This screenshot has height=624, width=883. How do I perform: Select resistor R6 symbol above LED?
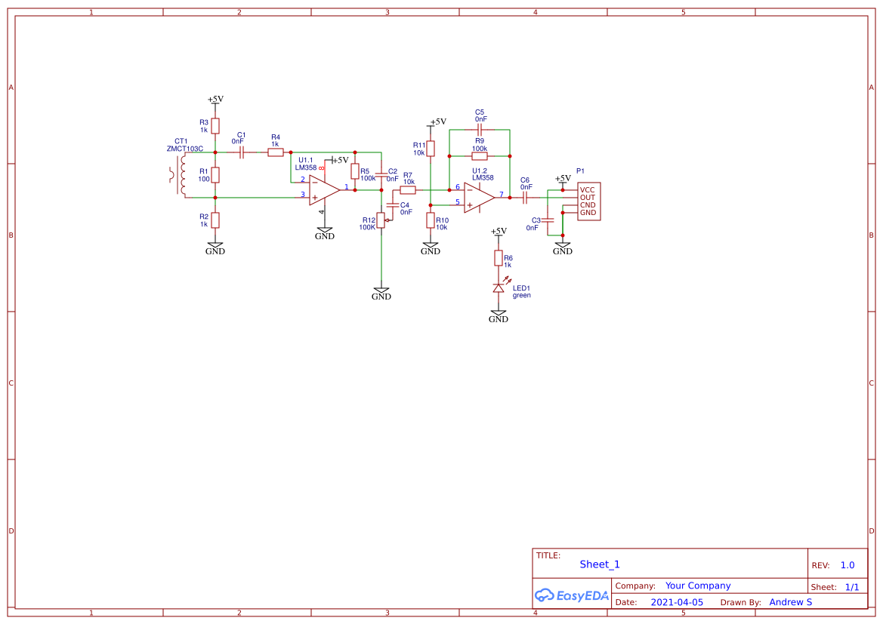pos(499,258)
